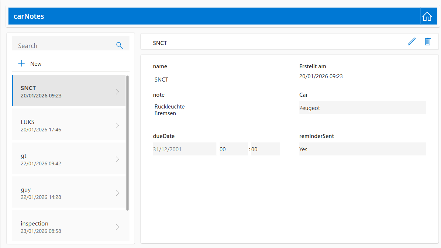Edit the SNCT note with pencil icon
Viewport: 441px width, 248px height.
click(411, 42)
